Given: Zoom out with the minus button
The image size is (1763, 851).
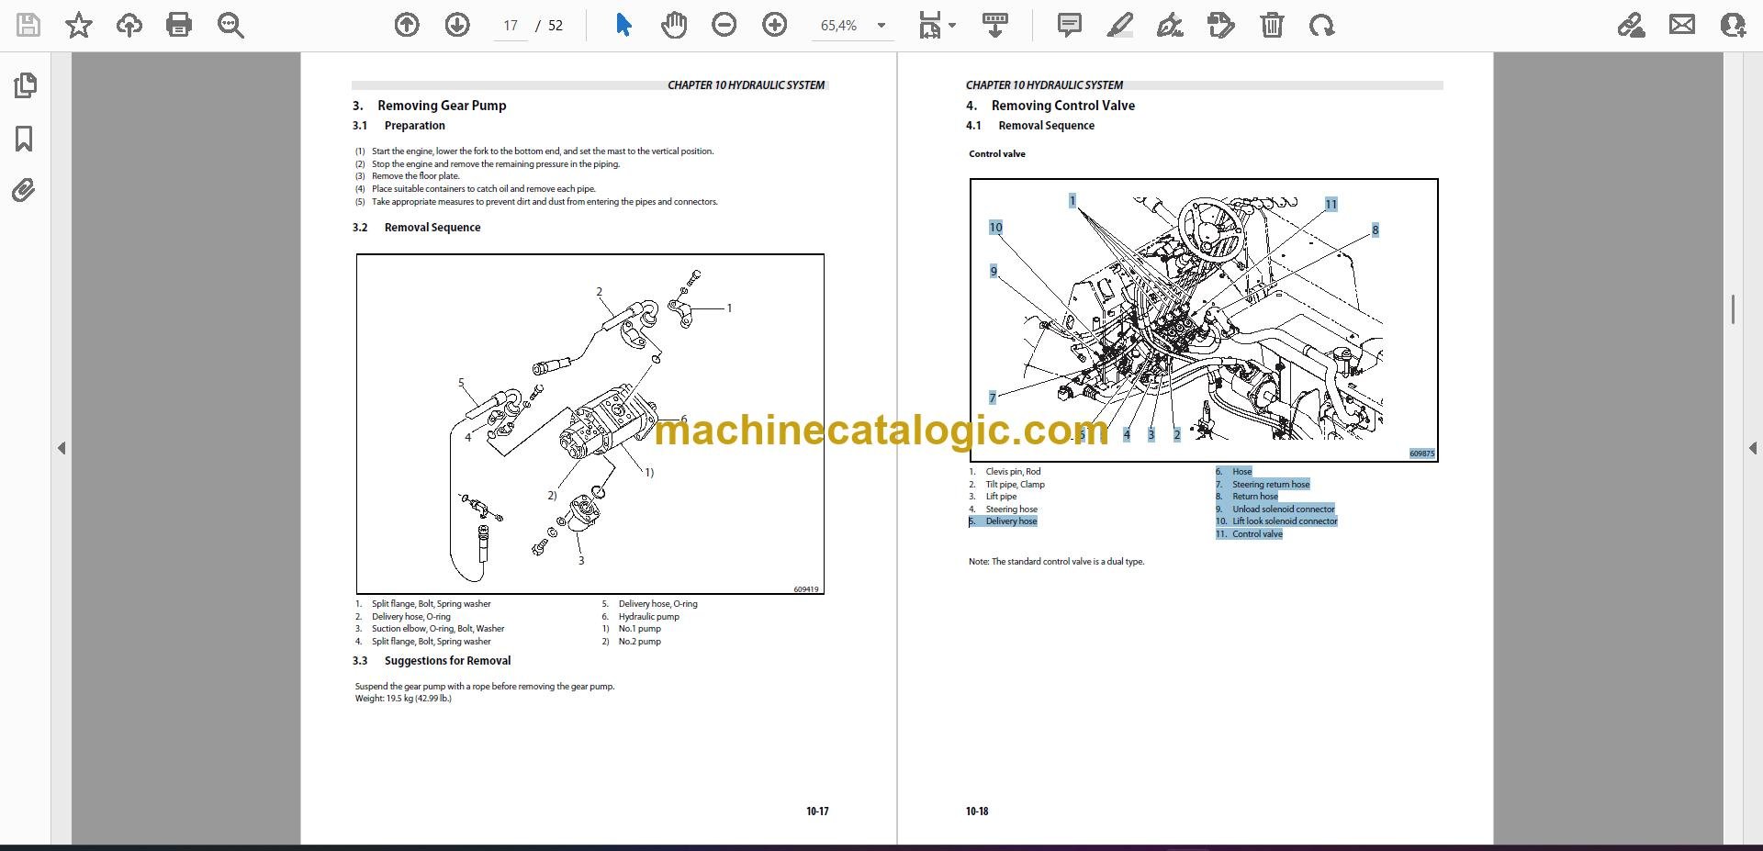Looking at the screenshot, I should click(x=724, y=25).
